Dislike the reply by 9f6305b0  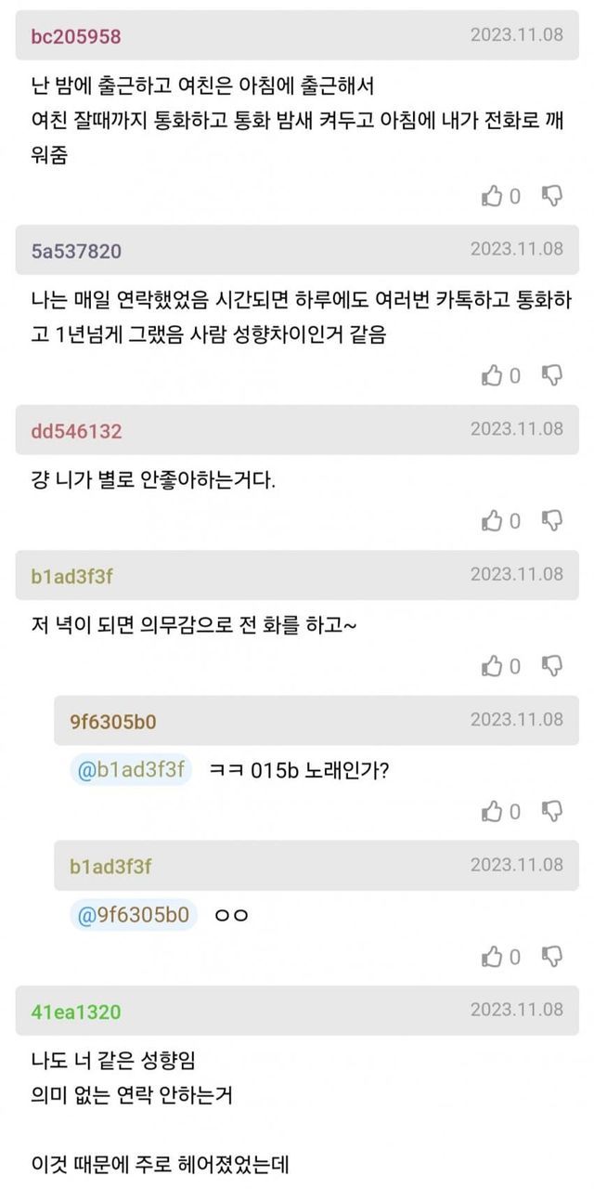[x=552, y=812]
